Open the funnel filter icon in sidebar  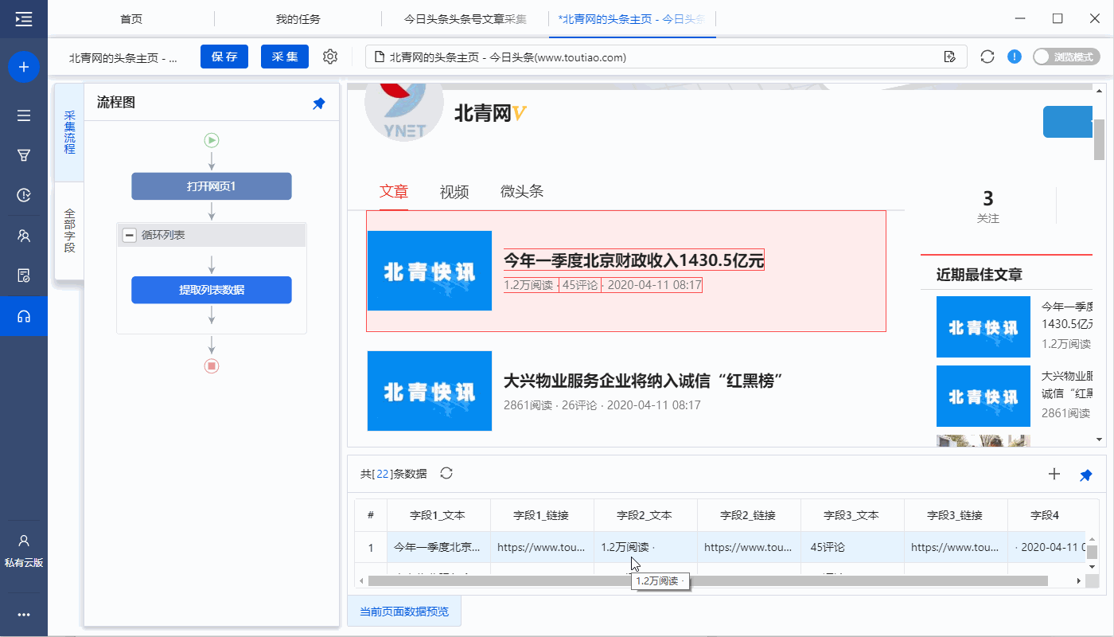point(24,155)
